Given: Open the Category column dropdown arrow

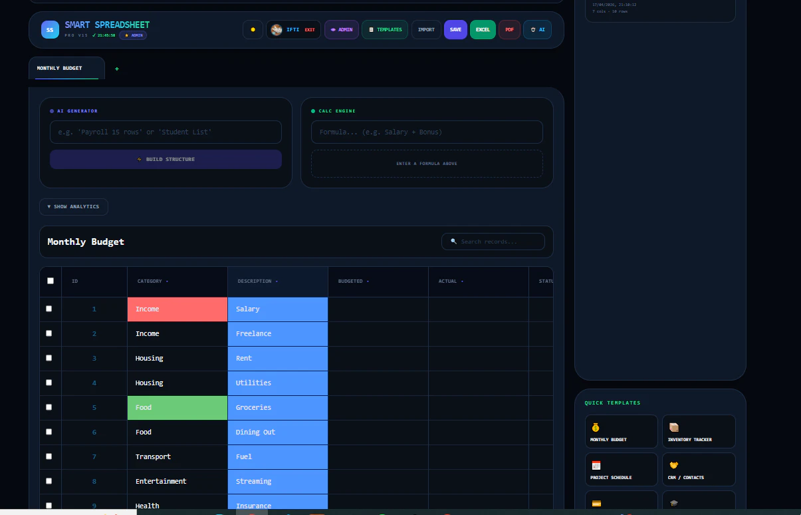Looking at the screenshot, I should click(x=167, y=281).
